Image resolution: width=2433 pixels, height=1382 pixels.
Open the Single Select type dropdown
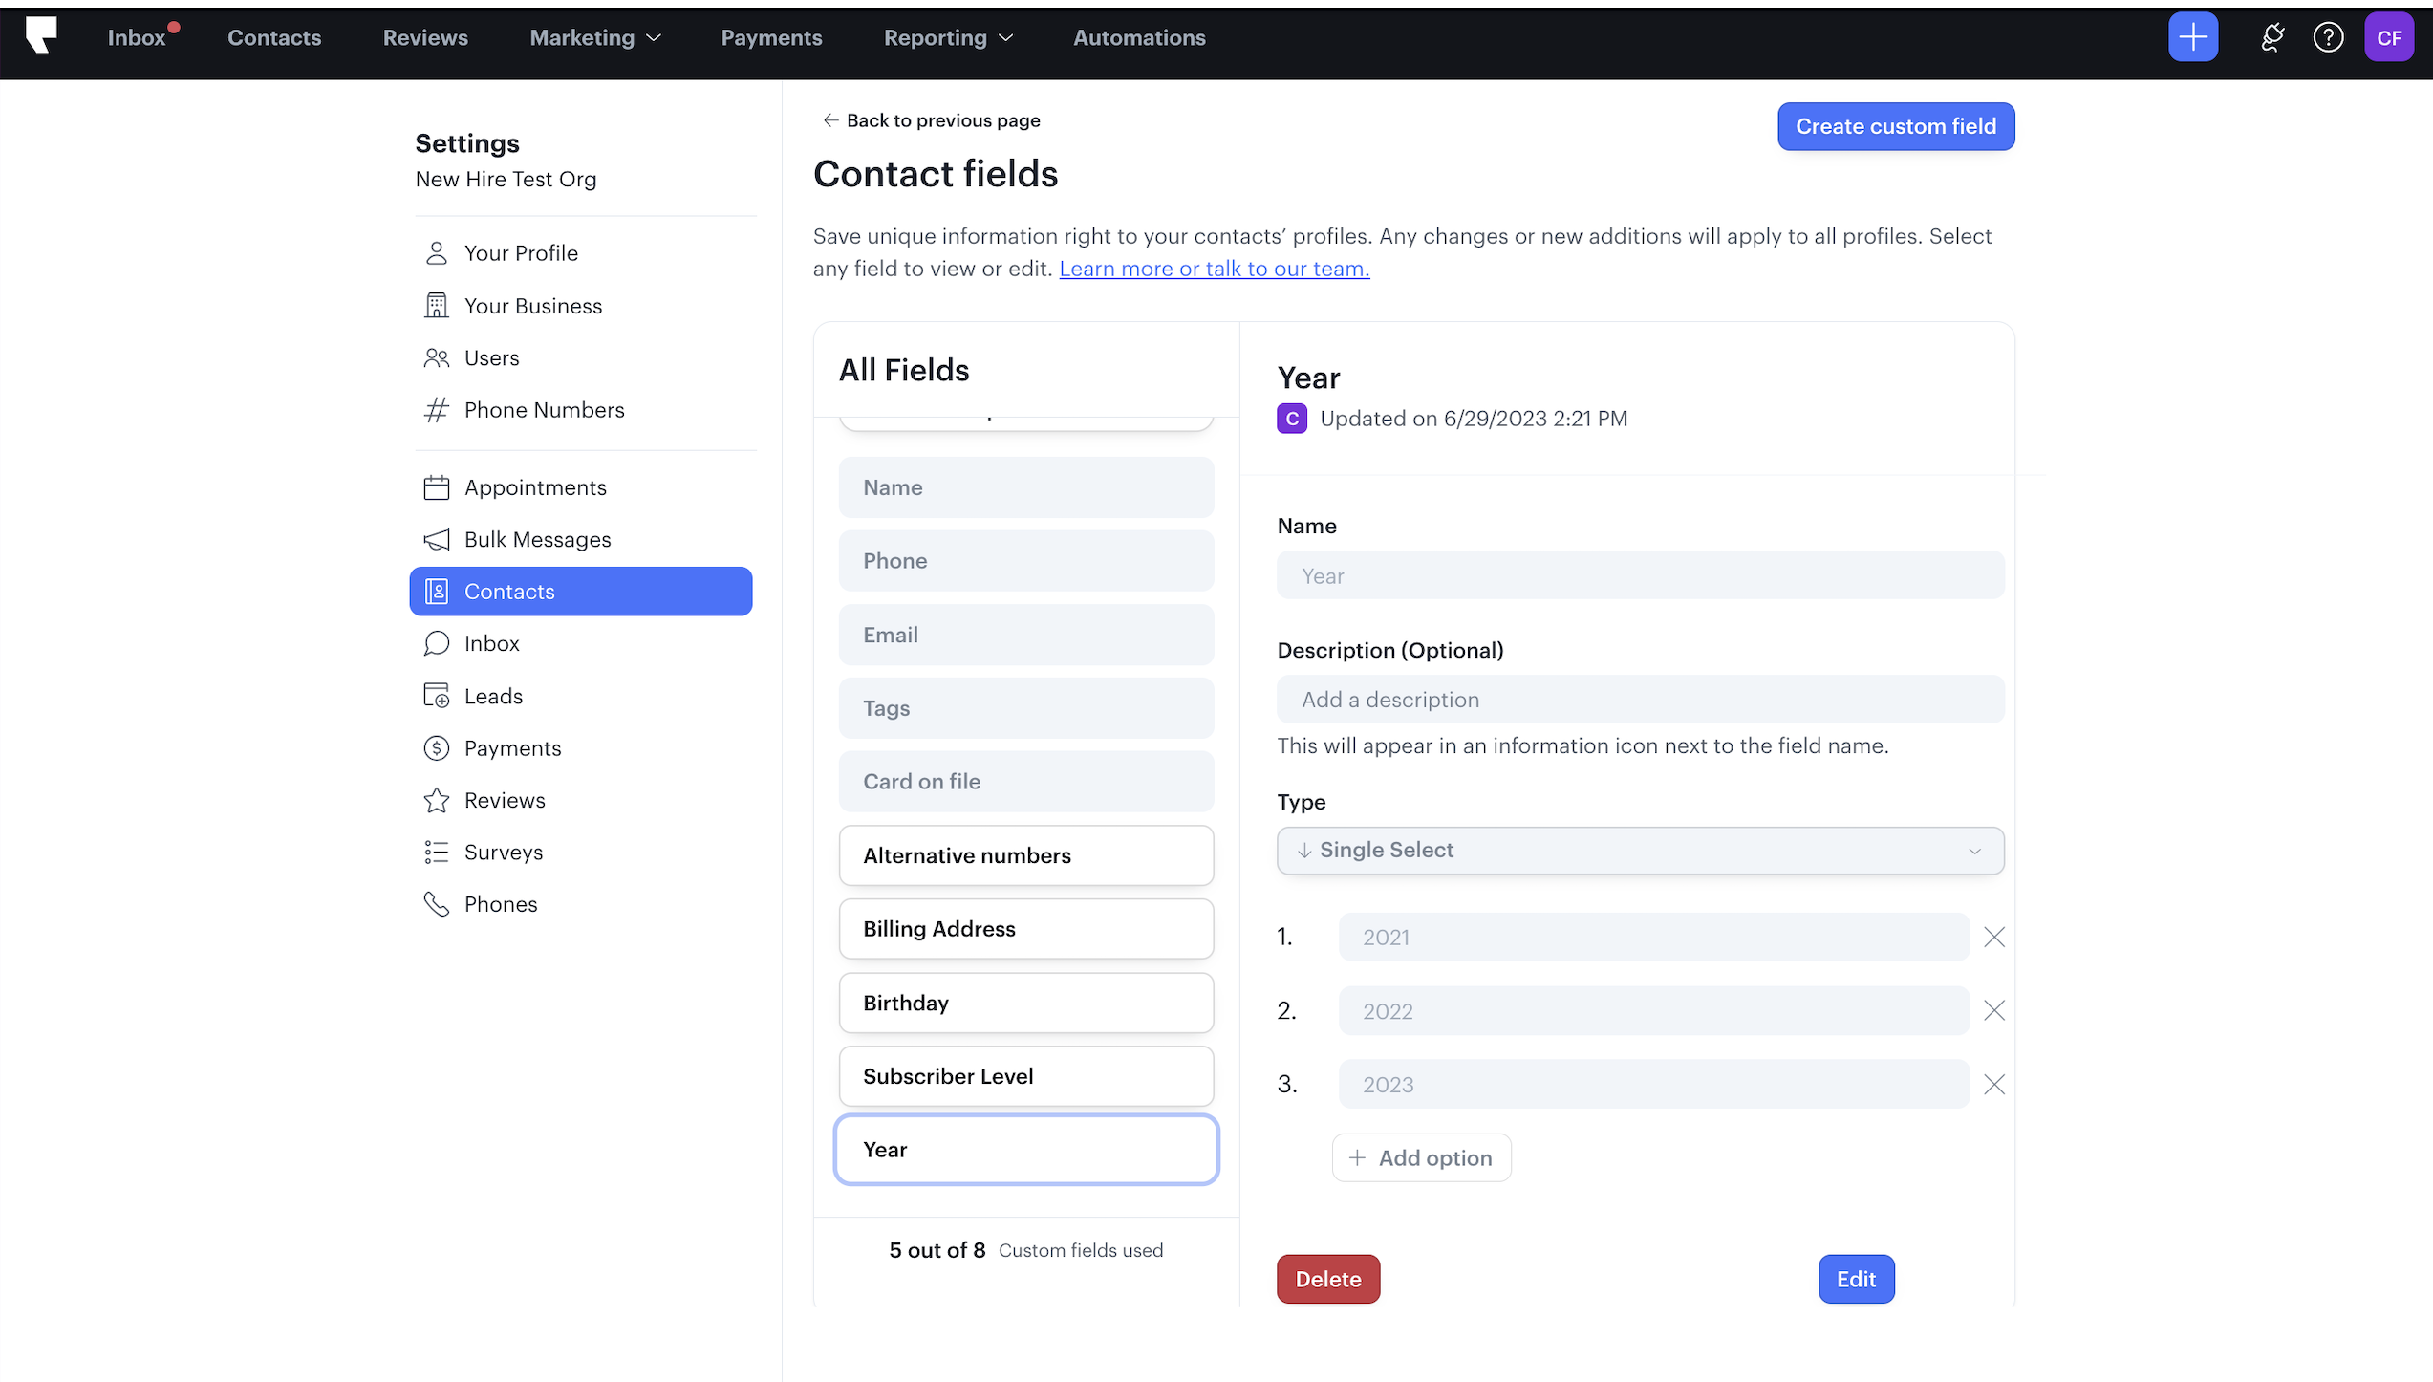(x=1640, y=851)
